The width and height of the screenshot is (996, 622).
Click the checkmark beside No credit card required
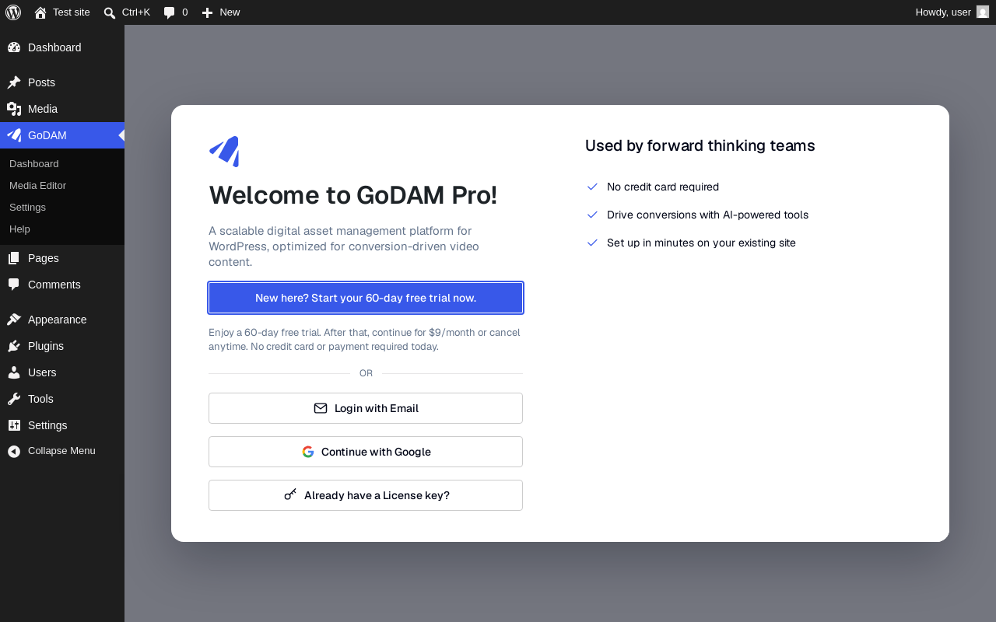click(x=592, y=187)
